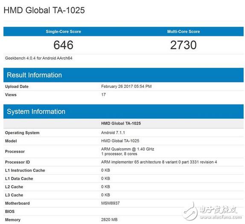Image resolution: width=245 pixels, height=224 pixels.
Task: Click the Upload Date row label
Action: point(17,87)
